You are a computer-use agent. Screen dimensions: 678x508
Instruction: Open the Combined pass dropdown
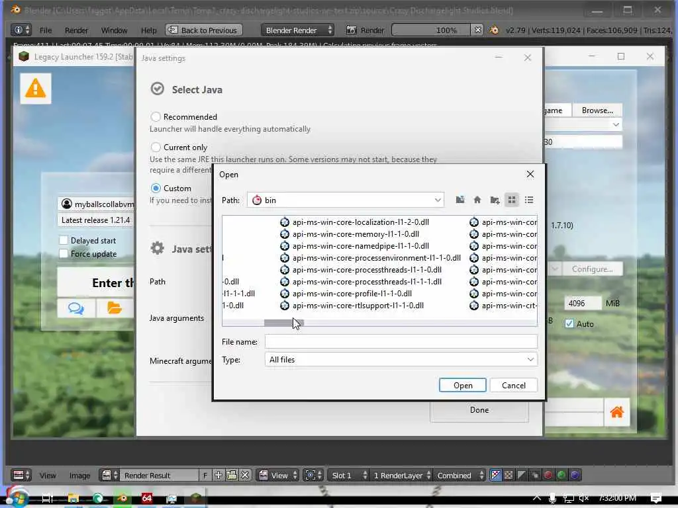coord(460,475)
